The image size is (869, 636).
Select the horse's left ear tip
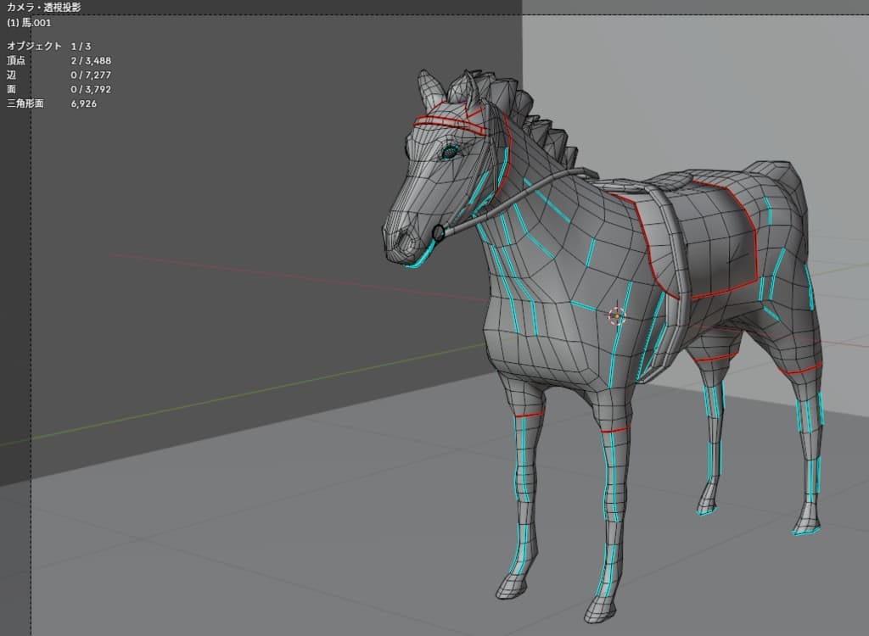click(x=426, y=78)
